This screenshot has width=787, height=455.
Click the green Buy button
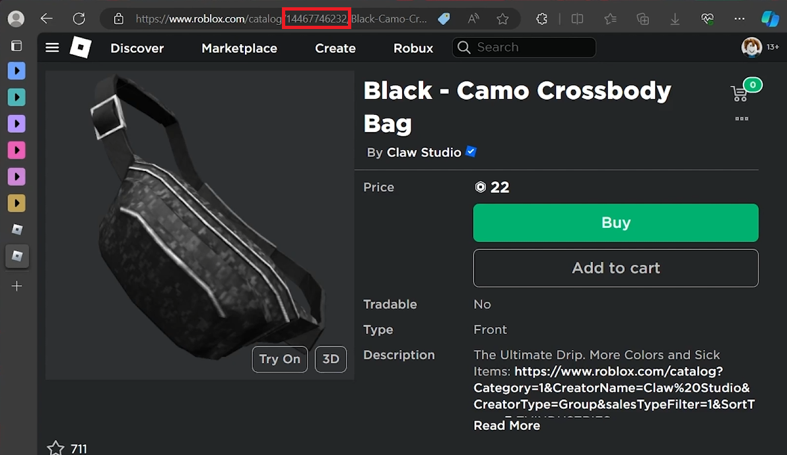pyautogui.click(x=615, y=223)
